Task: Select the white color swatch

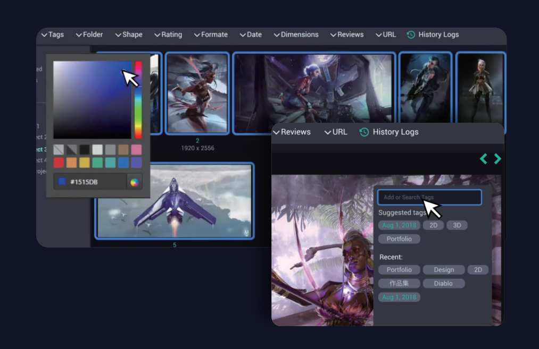Action: [97, 150]
